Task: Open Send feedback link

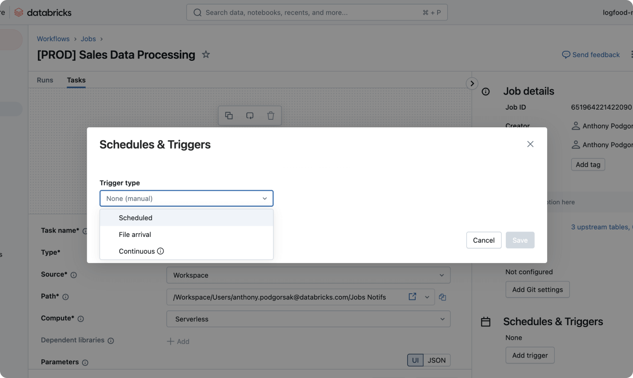Action: [x=591, y=55]
